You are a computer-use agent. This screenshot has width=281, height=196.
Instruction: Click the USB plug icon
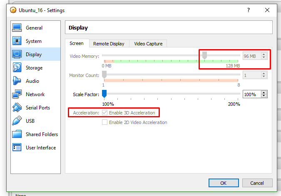[x=17, y=121]
